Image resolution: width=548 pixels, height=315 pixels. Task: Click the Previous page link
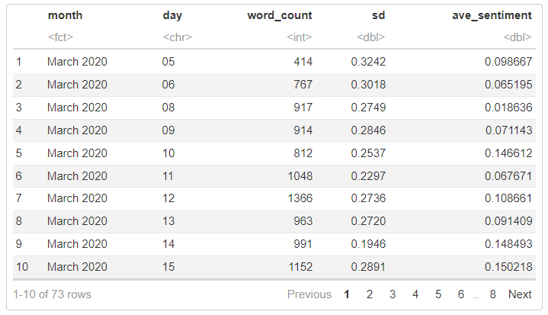309,294
